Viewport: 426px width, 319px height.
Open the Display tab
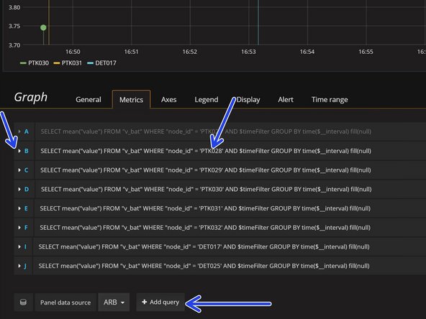248,100
